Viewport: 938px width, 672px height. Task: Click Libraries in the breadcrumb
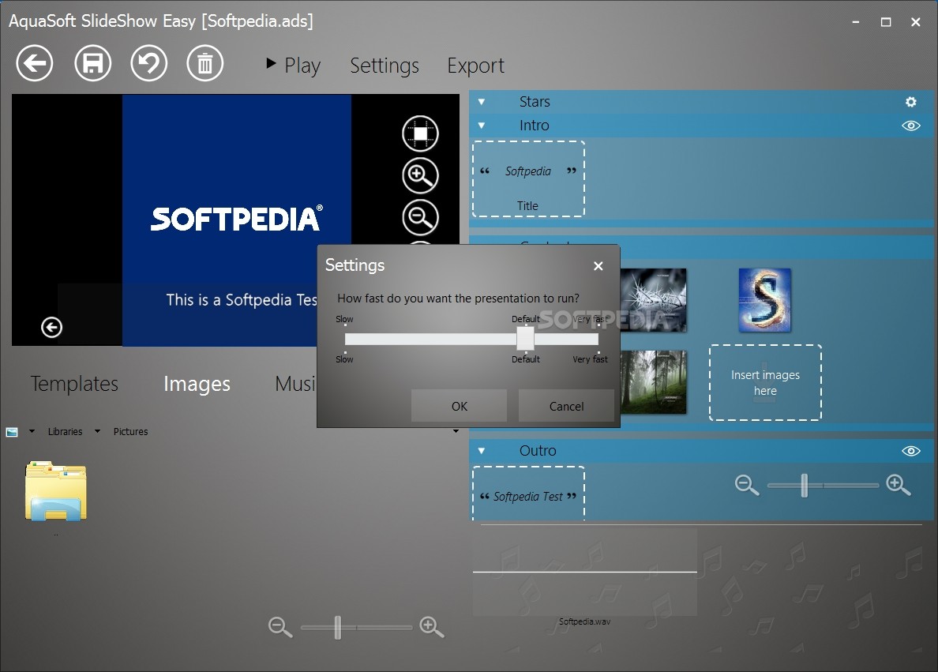coord(66,432)
